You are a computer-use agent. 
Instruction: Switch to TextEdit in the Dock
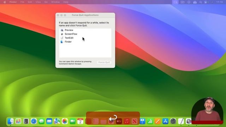pyautogui.click(x=181, y=121)
